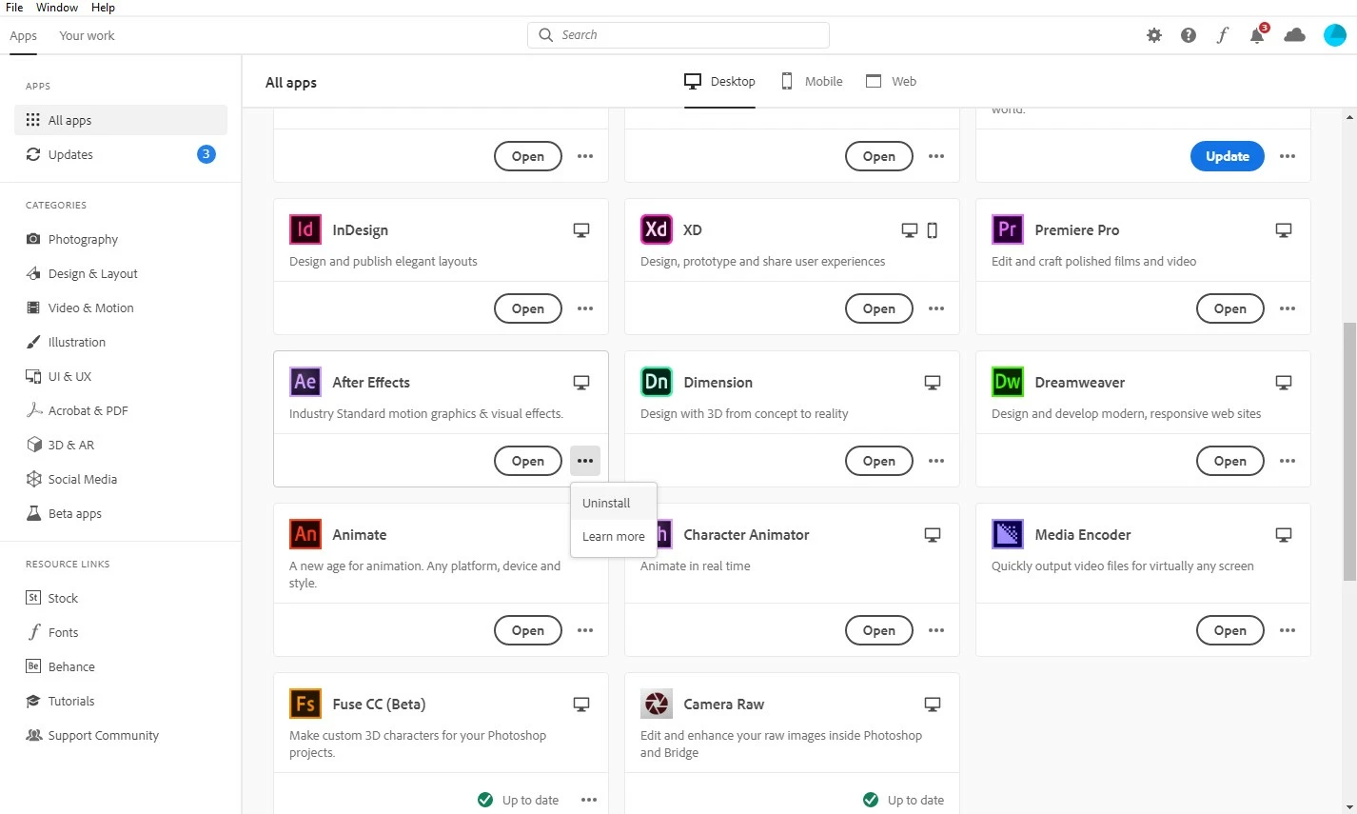
Task: Open more options for Animate
Action: coord(585,630)
